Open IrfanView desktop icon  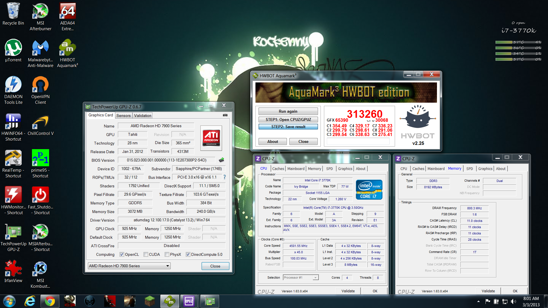[x=13, y=271]
